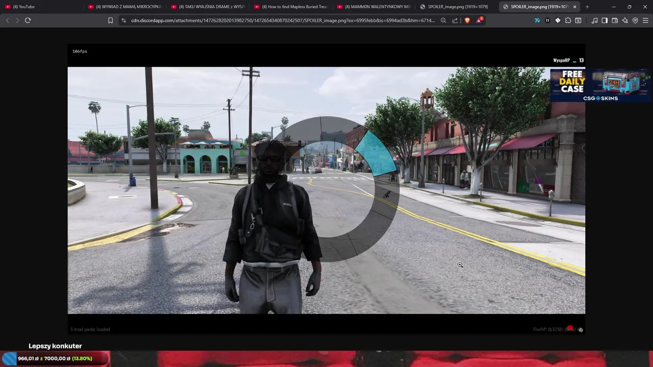Toggle the browser sidebar panel
The width and height of the screenshot is (653, 367).
tap(605, 20)
